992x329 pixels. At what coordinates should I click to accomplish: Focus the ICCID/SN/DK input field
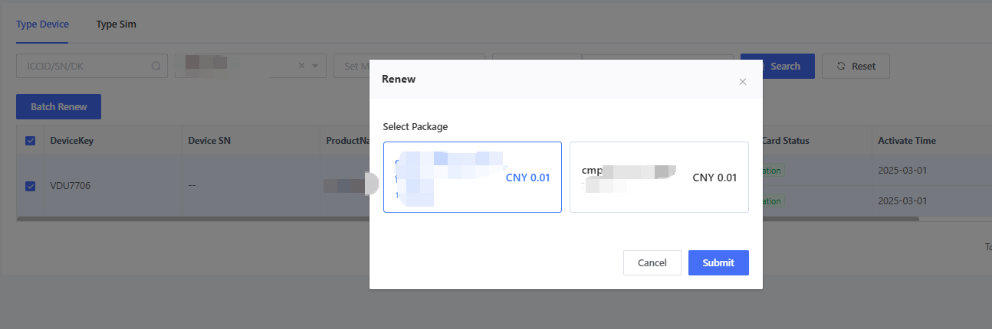(80, 67)
